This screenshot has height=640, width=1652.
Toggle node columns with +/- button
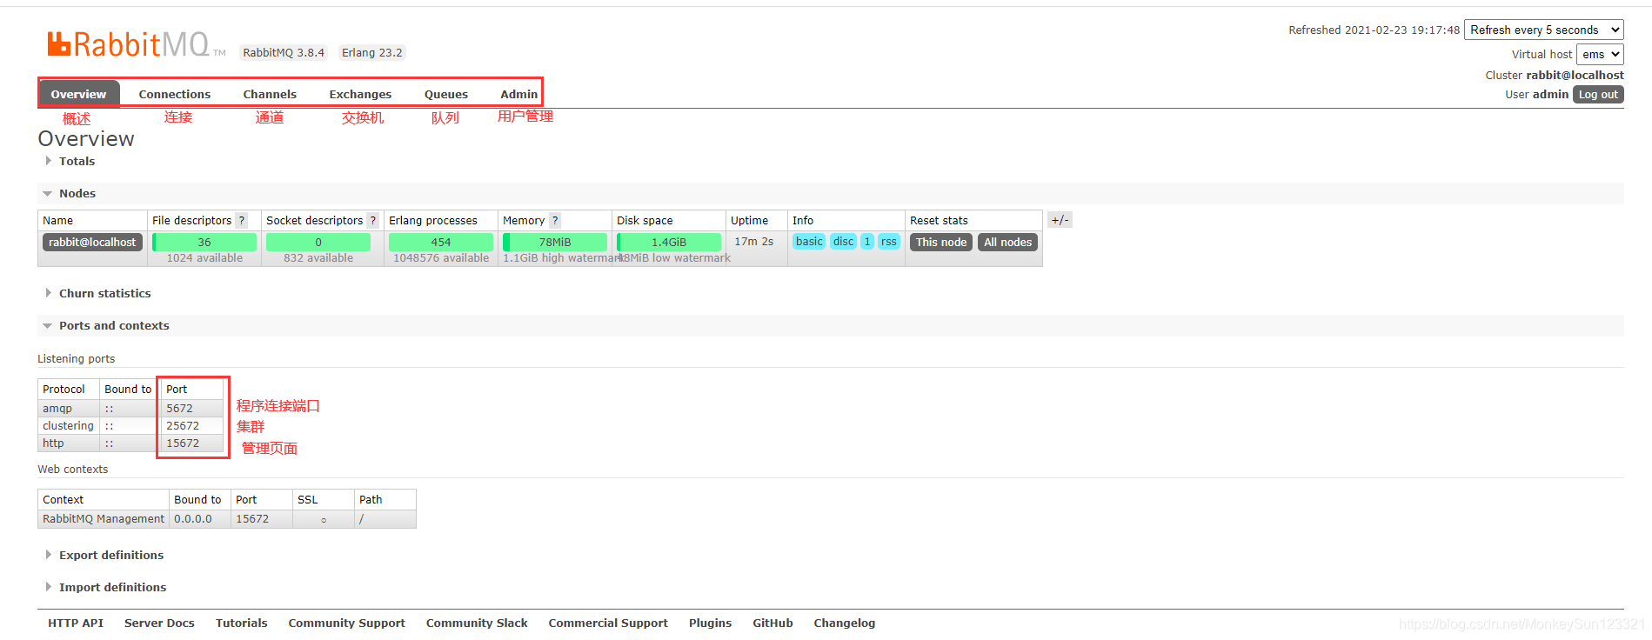pos(1060,220)
